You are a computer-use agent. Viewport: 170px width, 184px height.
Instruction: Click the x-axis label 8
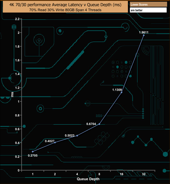point(99,174)
